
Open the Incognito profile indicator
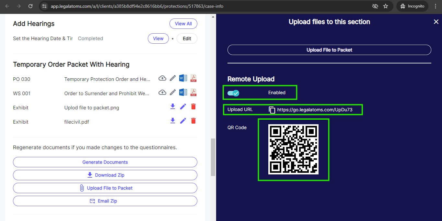413,6
